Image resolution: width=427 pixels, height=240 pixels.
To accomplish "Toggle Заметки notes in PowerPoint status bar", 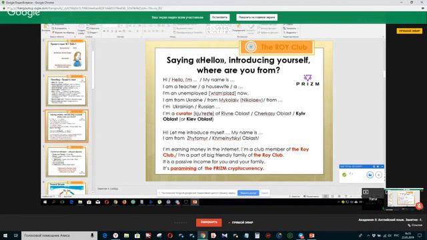I will coord(294,196).
